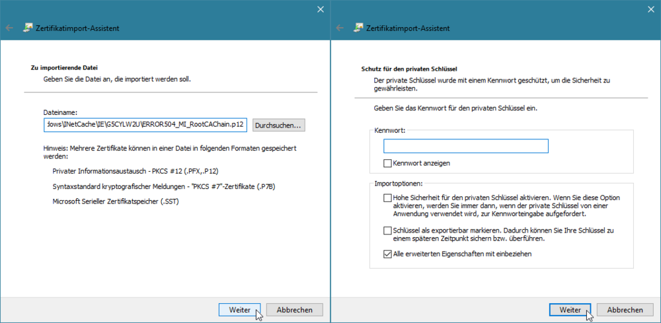This screenshot has height=323, width=661.
Task: Click the Microsoft Serieller Zertifikatspeicher (.SST) line
Action: 116,201
